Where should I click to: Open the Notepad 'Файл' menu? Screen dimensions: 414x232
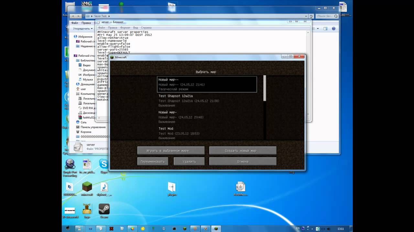click(101, 28)
